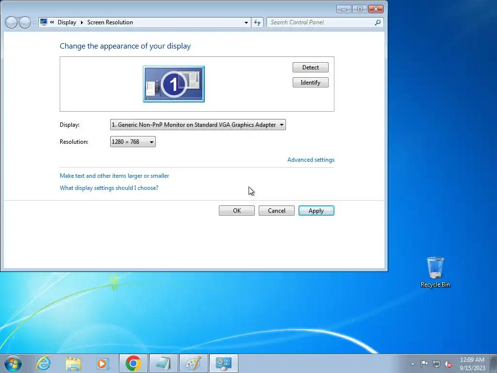Click the Display breadcrumb in address bar
497x373 pixels.
click(67, 22)
